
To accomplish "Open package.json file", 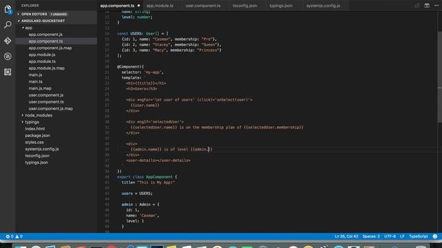I will (37, 136).
